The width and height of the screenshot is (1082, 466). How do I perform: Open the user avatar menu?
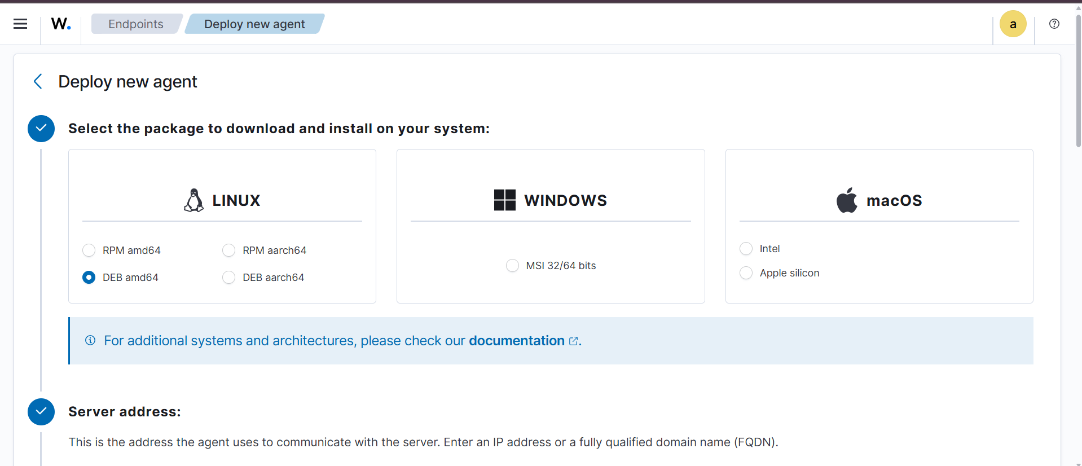[x=1013, y=24]
